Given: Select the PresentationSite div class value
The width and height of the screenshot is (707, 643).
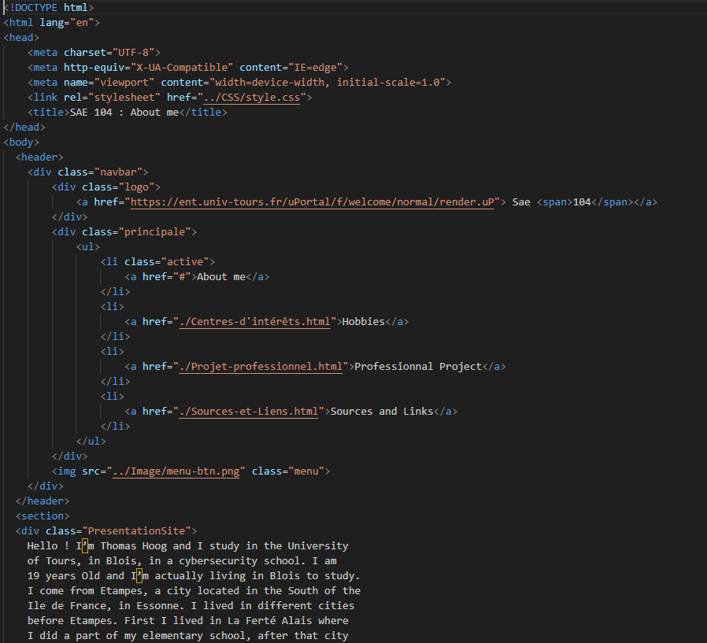Looking at the screenshot, I should 139,530.
